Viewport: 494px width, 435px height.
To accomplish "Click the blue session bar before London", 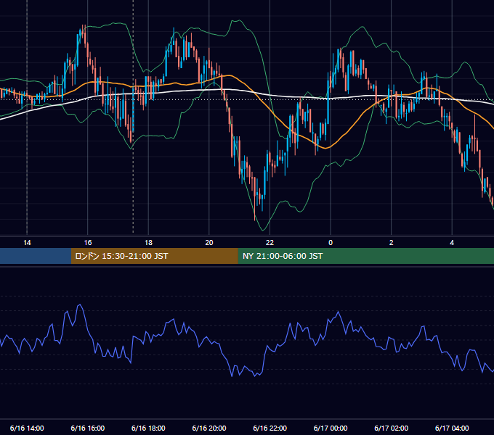I will click(36, 256).
